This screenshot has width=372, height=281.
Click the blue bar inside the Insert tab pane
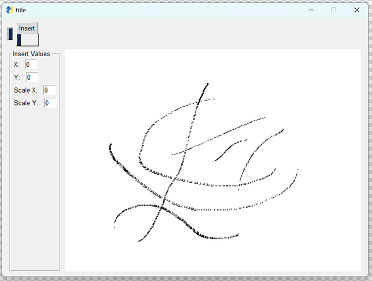tap(19, 40)
